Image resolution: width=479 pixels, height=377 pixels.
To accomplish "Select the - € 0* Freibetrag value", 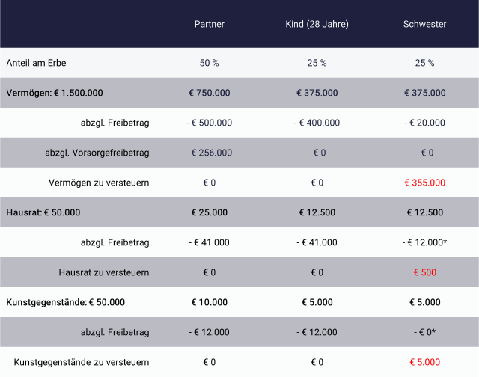I will point(424,332).
